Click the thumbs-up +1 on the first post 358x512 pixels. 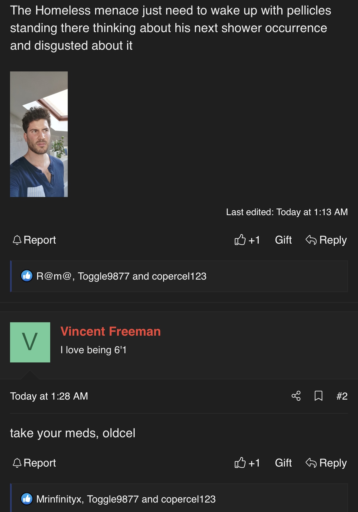tap(247, 240)
